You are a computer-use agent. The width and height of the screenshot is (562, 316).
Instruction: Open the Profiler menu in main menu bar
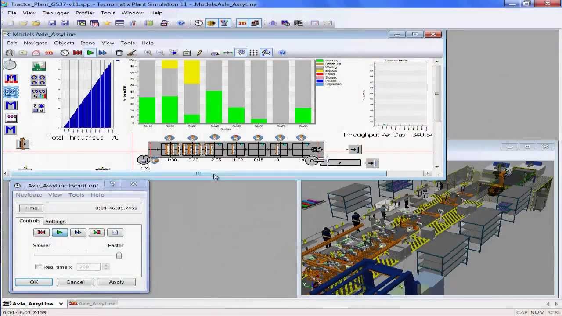85,13
